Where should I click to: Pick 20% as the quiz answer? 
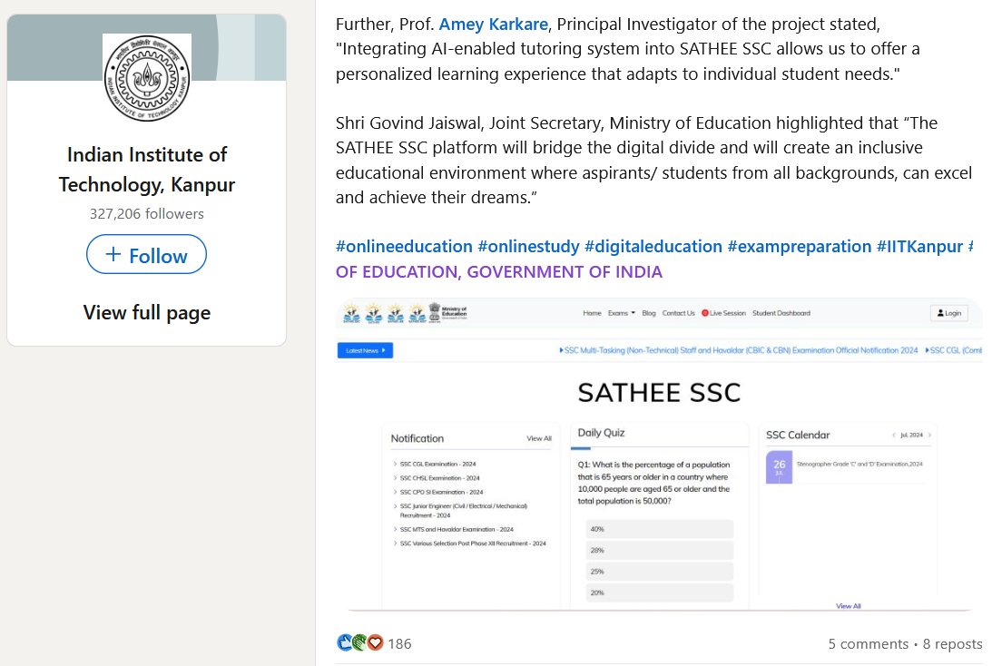pos(660,593)
